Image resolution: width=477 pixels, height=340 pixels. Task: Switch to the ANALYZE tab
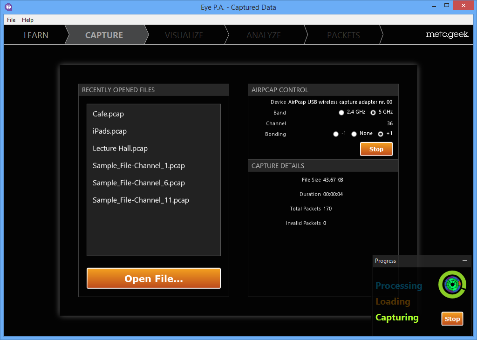(264, 35)
